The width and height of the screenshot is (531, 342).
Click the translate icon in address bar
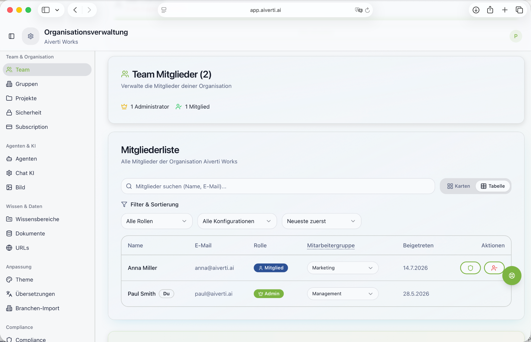tap(358, 10)
